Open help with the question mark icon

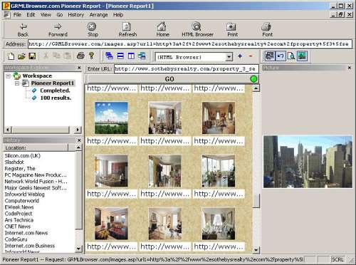91,56
